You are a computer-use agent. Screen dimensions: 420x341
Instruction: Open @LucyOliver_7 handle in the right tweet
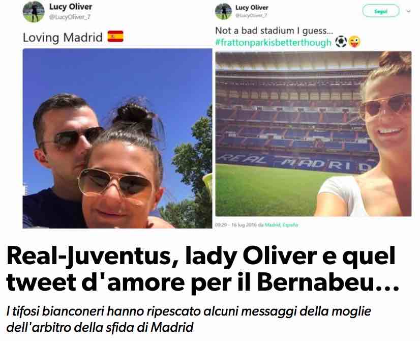click(x=251, y=15)
